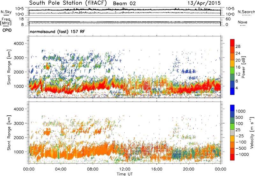Screen dimensions: 255x176
Task: Click the '60' label of the Nave axis
Action: coord(228,19)
